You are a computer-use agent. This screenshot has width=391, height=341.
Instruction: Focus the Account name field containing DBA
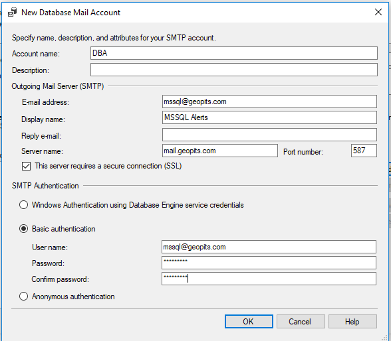(x=234, y=53)
